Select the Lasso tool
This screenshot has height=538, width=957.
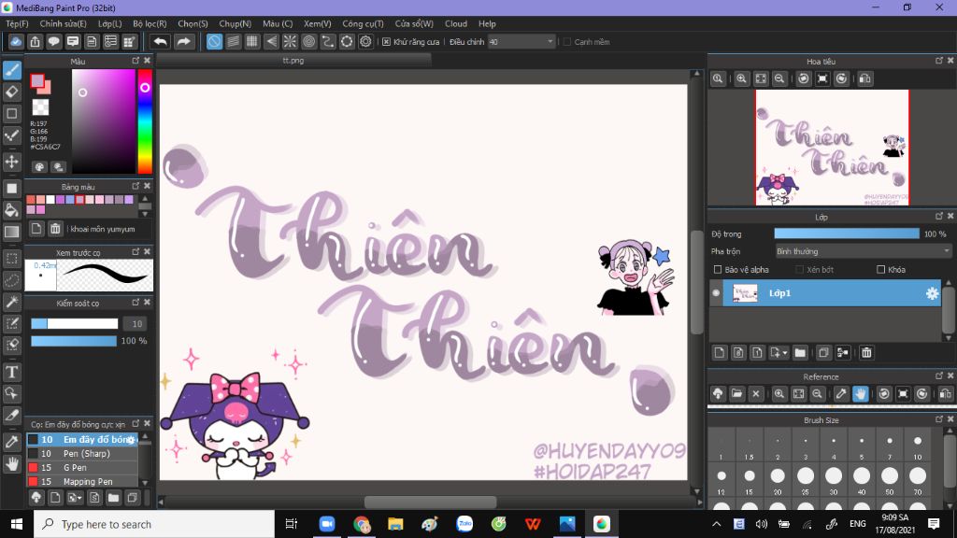click(11, 280)
